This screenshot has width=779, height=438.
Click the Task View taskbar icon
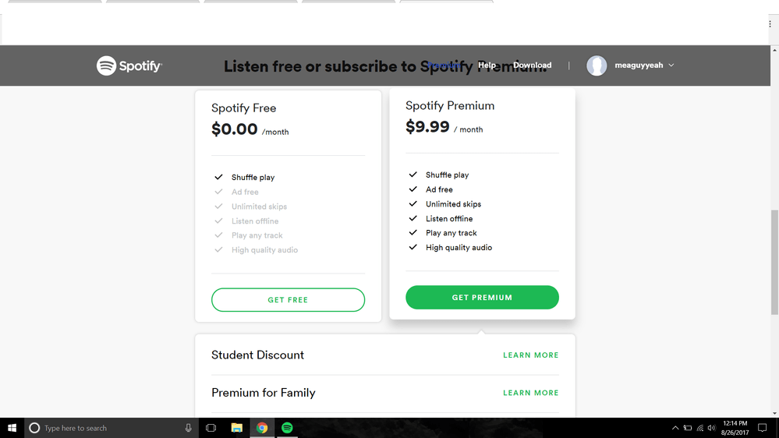(x=211, y=428)
